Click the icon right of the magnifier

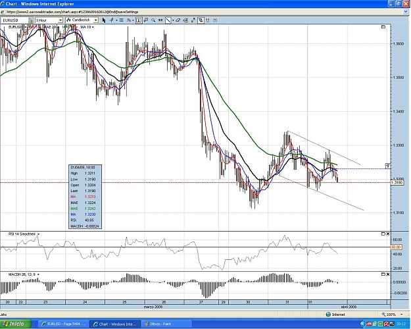[x=160, y=20]
